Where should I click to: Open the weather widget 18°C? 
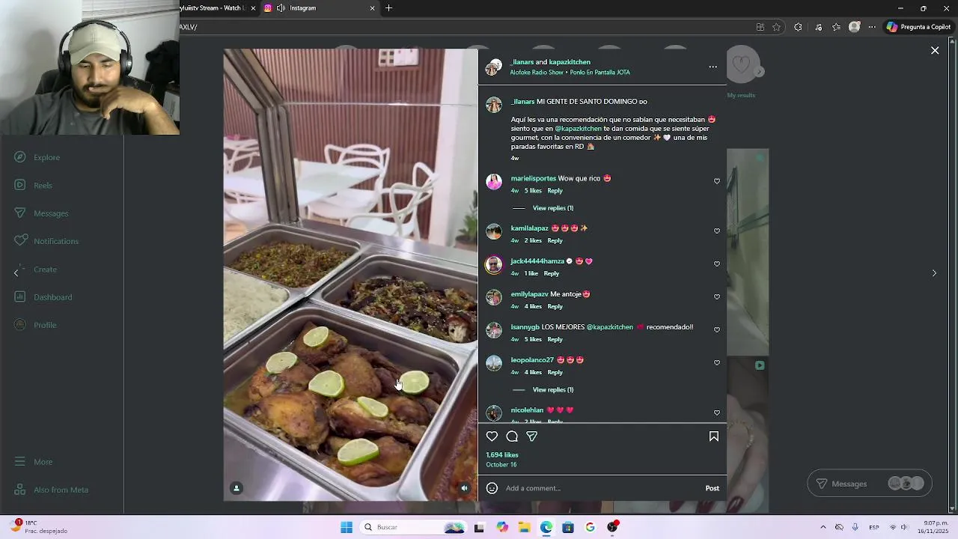[39, 526]
